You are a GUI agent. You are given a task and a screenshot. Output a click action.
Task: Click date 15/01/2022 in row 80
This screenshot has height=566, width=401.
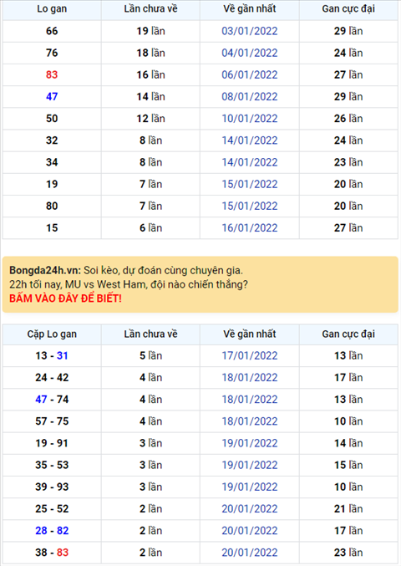[x=250, y=207]
